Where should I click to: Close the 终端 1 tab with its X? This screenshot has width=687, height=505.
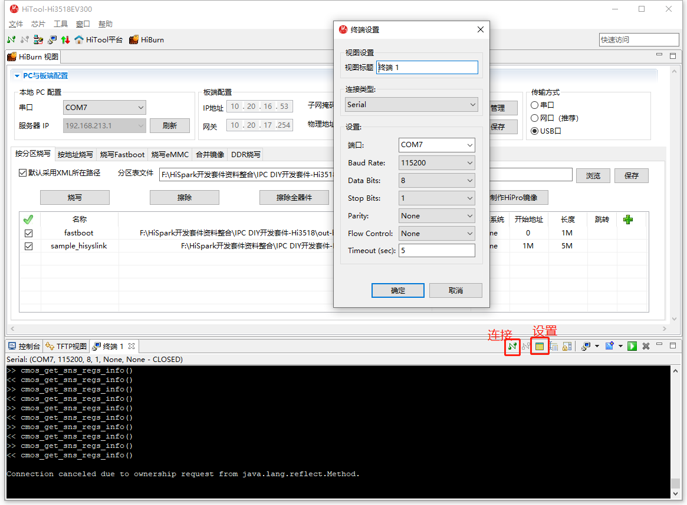coord(132,346)
